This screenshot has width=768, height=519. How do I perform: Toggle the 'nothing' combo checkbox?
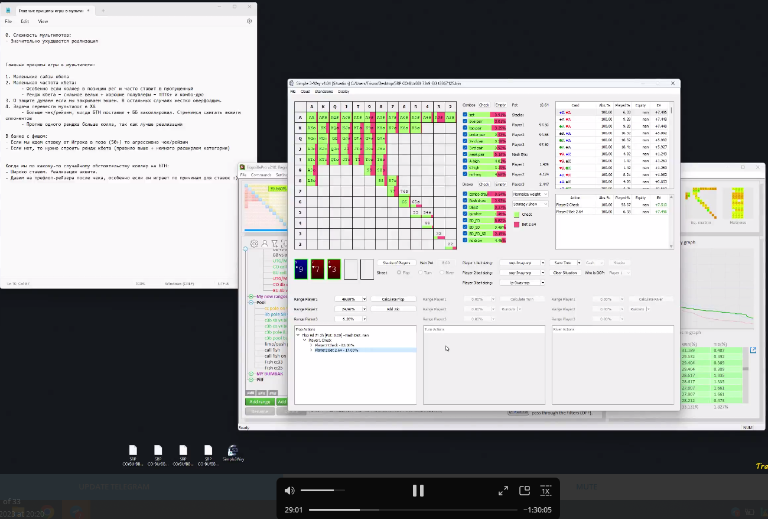[x=465, y=174]
